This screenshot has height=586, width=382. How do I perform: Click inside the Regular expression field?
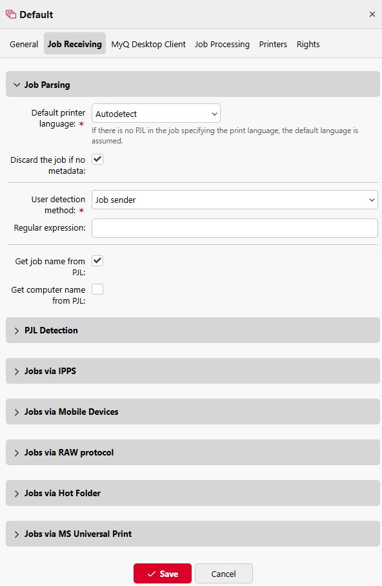(234, 227)
